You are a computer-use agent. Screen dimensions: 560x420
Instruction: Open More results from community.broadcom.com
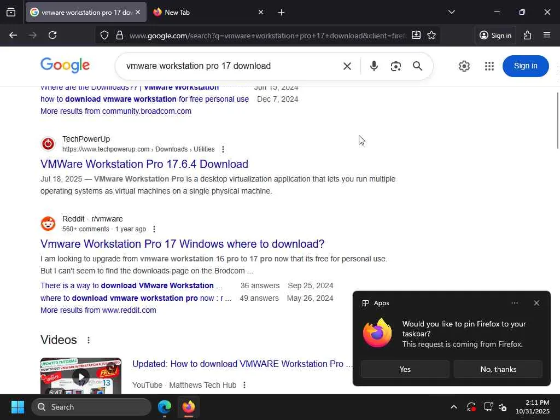point(116,111)
